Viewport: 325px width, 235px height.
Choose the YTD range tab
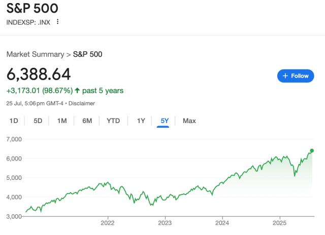(x=113, y=121)
